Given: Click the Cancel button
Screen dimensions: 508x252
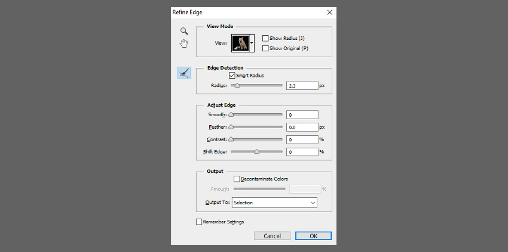Looking at the screenshot, I should click(x=272, y=236).
